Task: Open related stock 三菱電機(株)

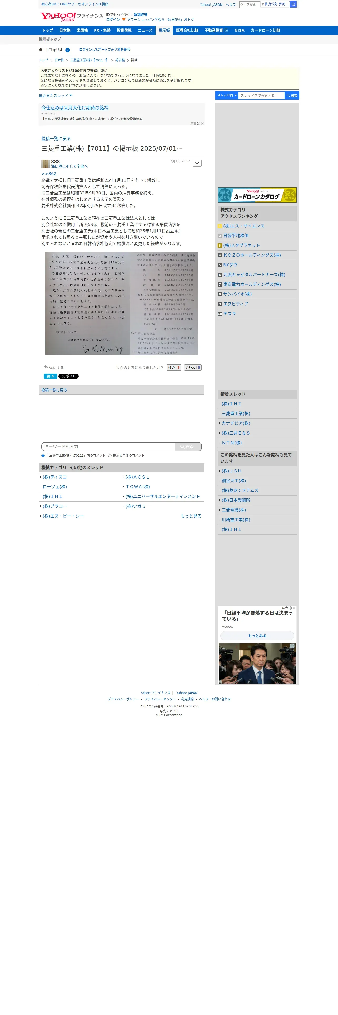Action: 234,510
